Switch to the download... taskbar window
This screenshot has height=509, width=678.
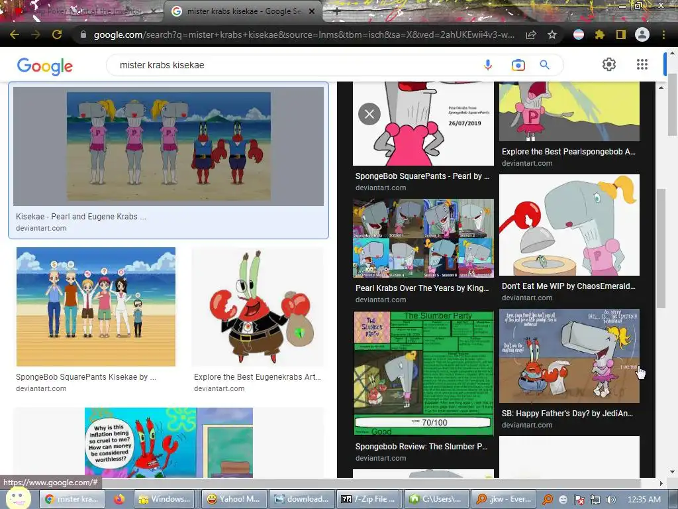point(301,499)
